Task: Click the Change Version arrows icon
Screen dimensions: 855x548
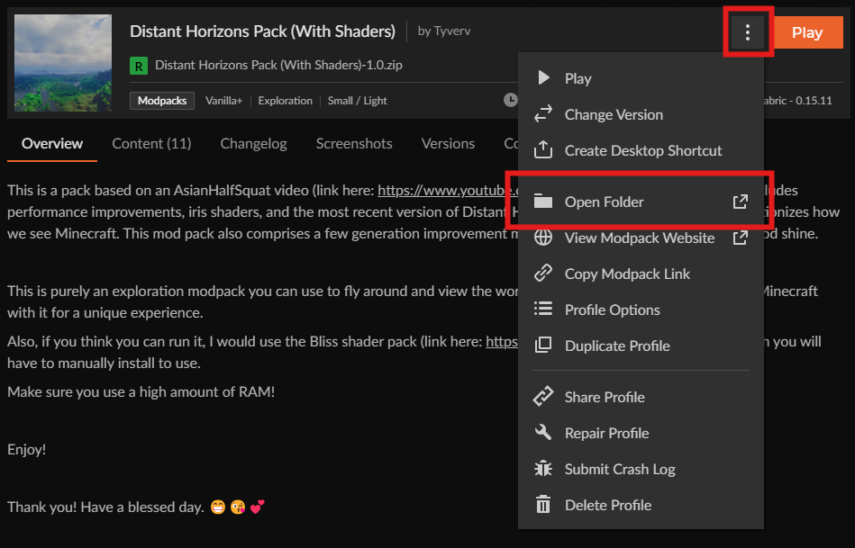Action: 543,114
